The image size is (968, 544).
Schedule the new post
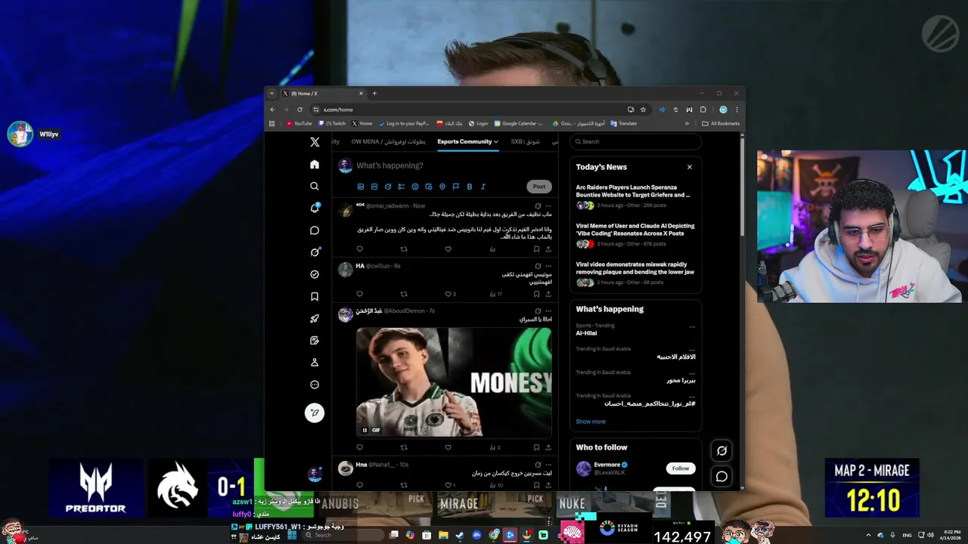click(x=429, y=187)
